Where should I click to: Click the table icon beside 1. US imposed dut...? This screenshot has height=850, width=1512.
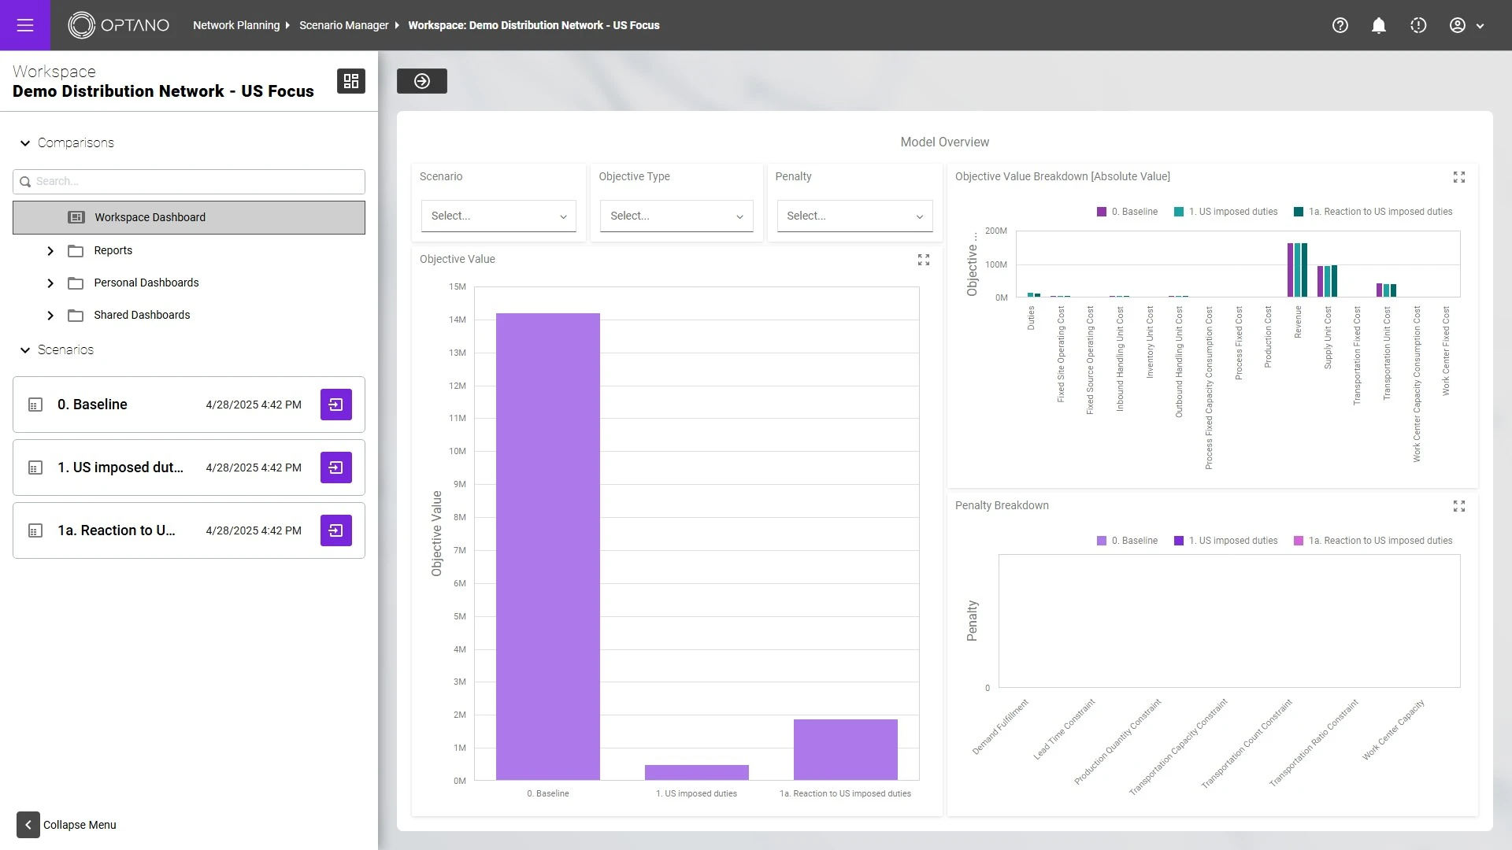pyautogui.click(x=35, y=468)
